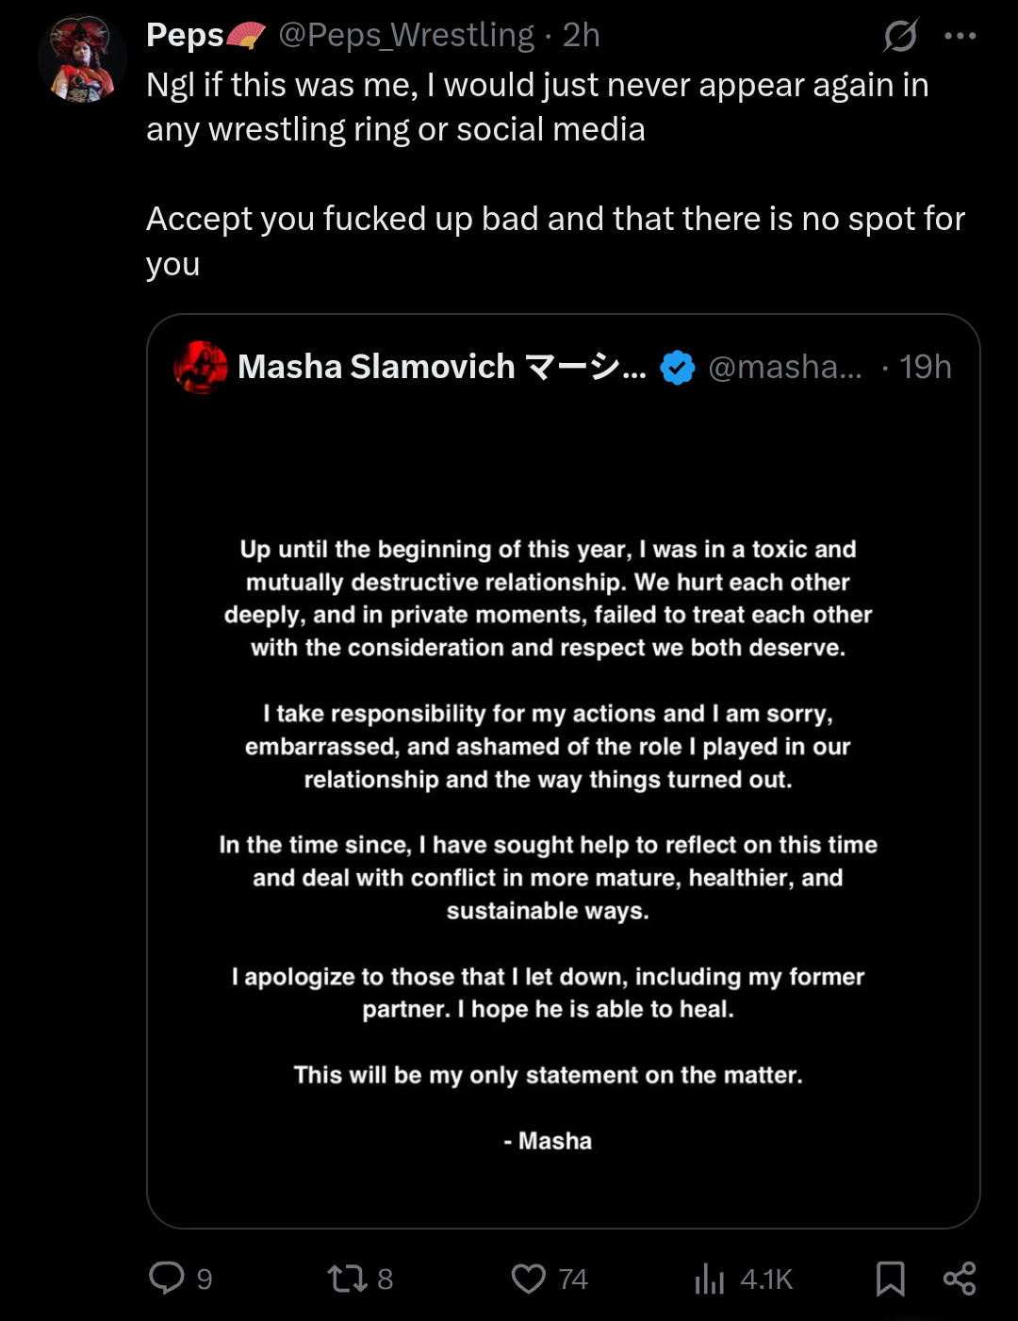Open the three-dot more options menu
This screenshot has height=1321, width=1018.
(x=960, y=36)
